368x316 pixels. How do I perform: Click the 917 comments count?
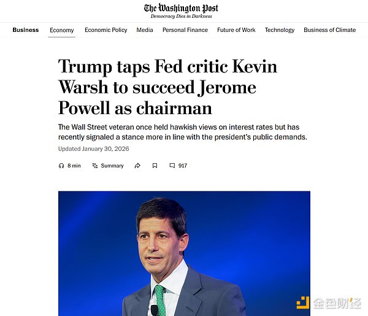click(182, 166)
